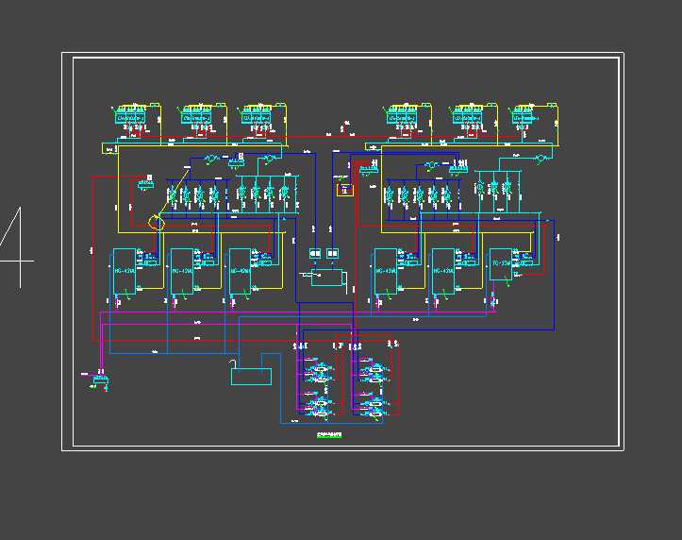Click the green drawing title text at bottom

328,435
